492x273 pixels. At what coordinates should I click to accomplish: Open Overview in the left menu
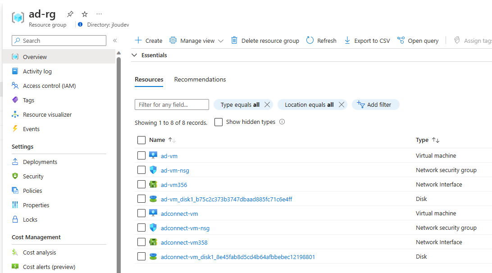59,57
